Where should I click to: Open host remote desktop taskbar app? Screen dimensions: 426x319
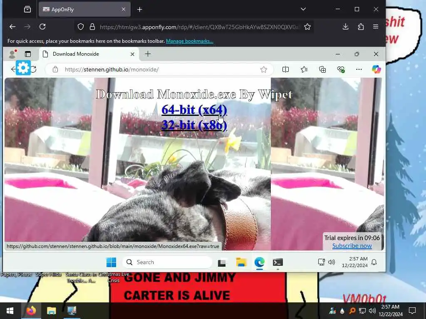pyautogui.click(x=72, y=311)
